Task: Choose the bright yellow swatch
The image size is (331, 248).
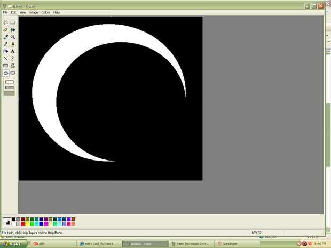Action: 27,224
